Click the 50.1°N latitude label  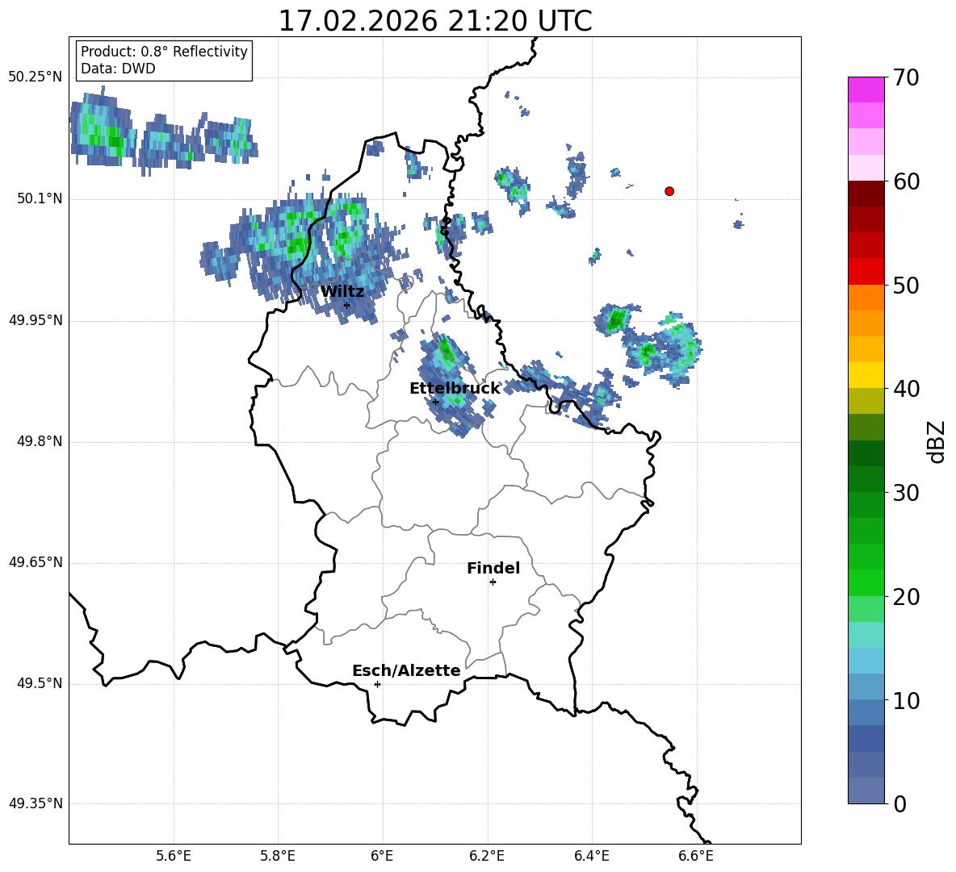[40, 199]
